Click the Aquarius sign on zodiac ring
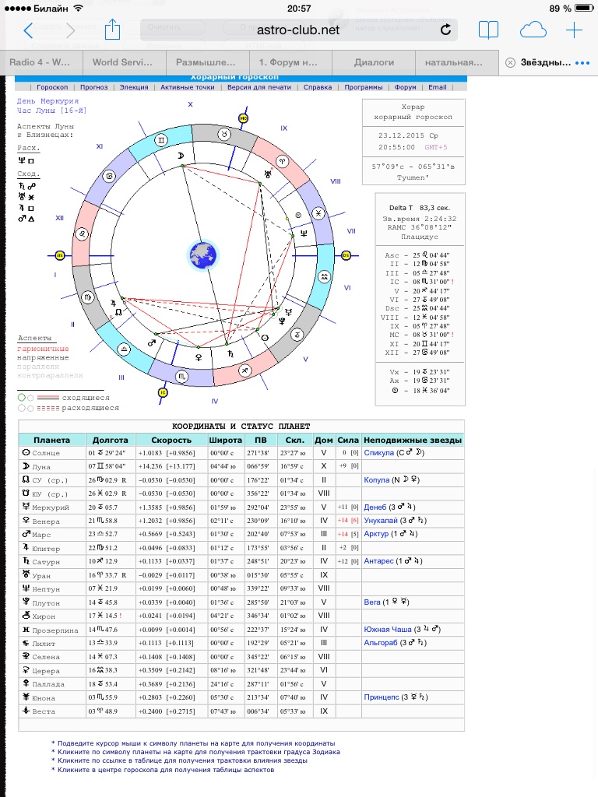 point(325,277)
